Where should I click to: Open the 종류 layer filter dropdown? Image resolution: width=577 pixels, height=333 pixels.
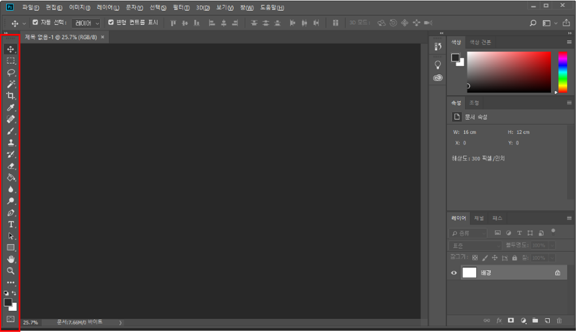point(468,233)
